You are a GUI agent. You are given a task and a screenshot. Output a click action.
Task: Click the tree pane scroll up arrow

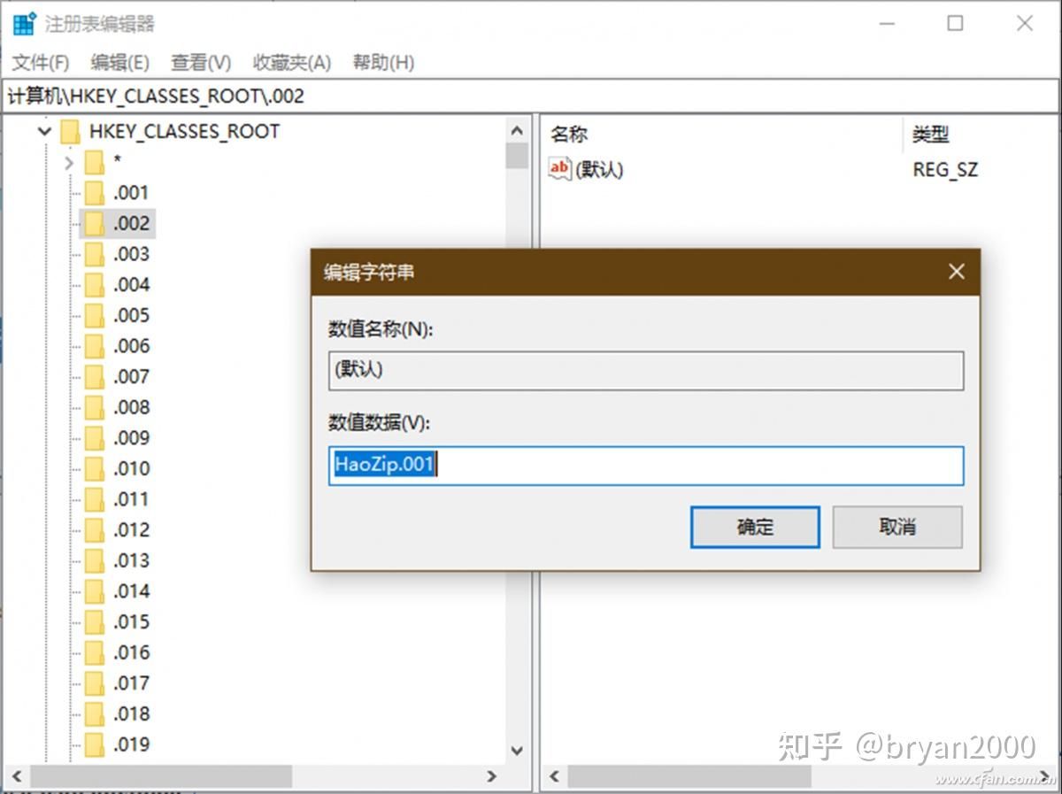[518, 131]
